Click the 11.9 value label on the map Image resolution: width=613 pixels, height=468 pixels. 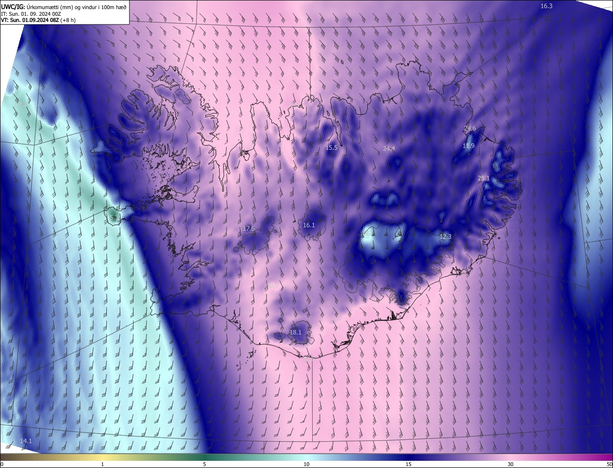point(468,146)
